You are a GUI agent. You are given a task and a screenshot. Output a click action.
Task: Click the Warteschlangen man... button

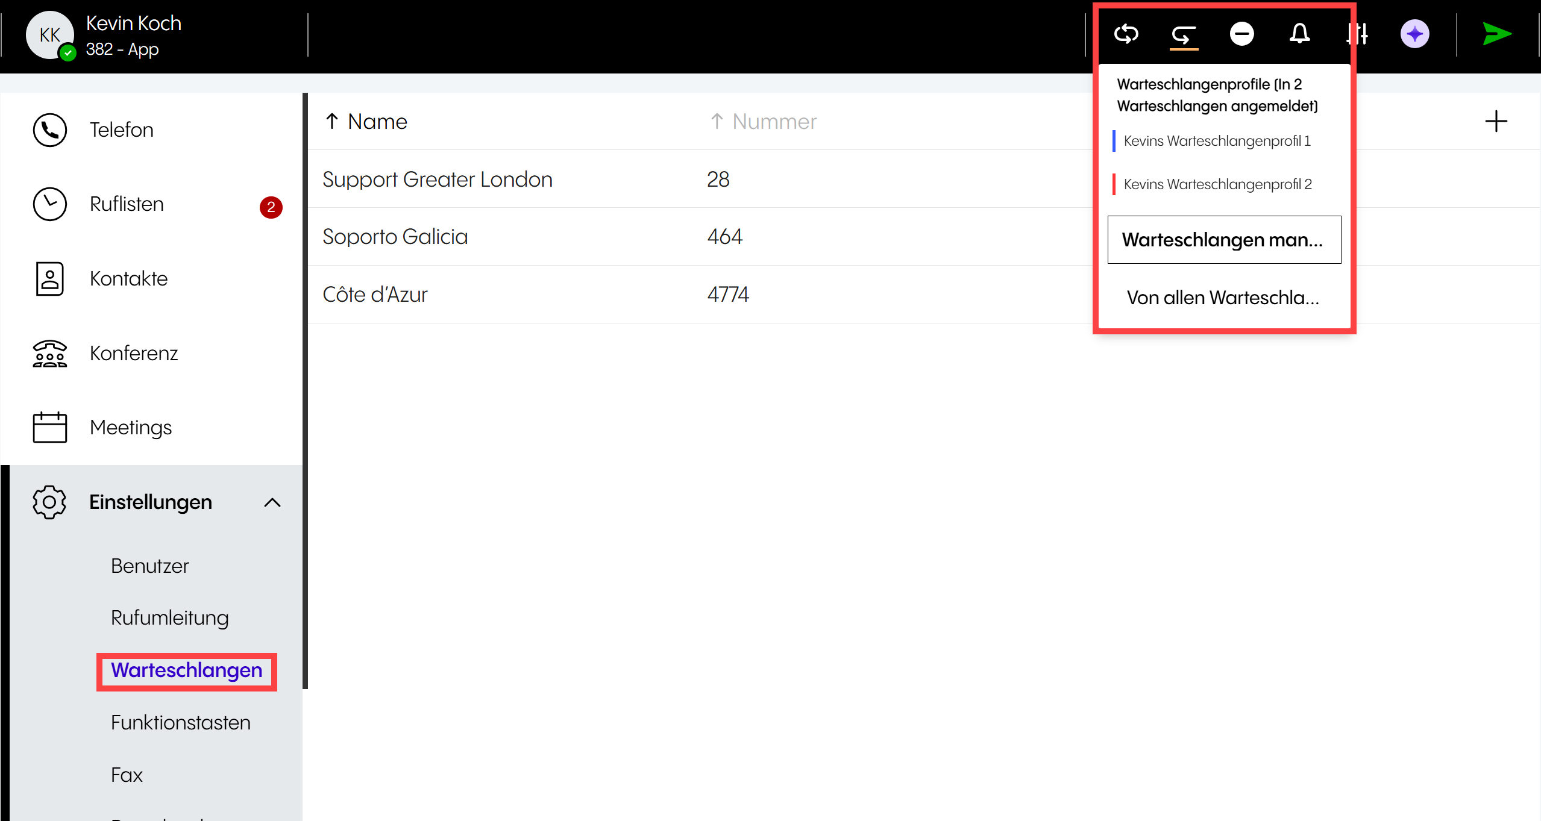pos(1223,240)
